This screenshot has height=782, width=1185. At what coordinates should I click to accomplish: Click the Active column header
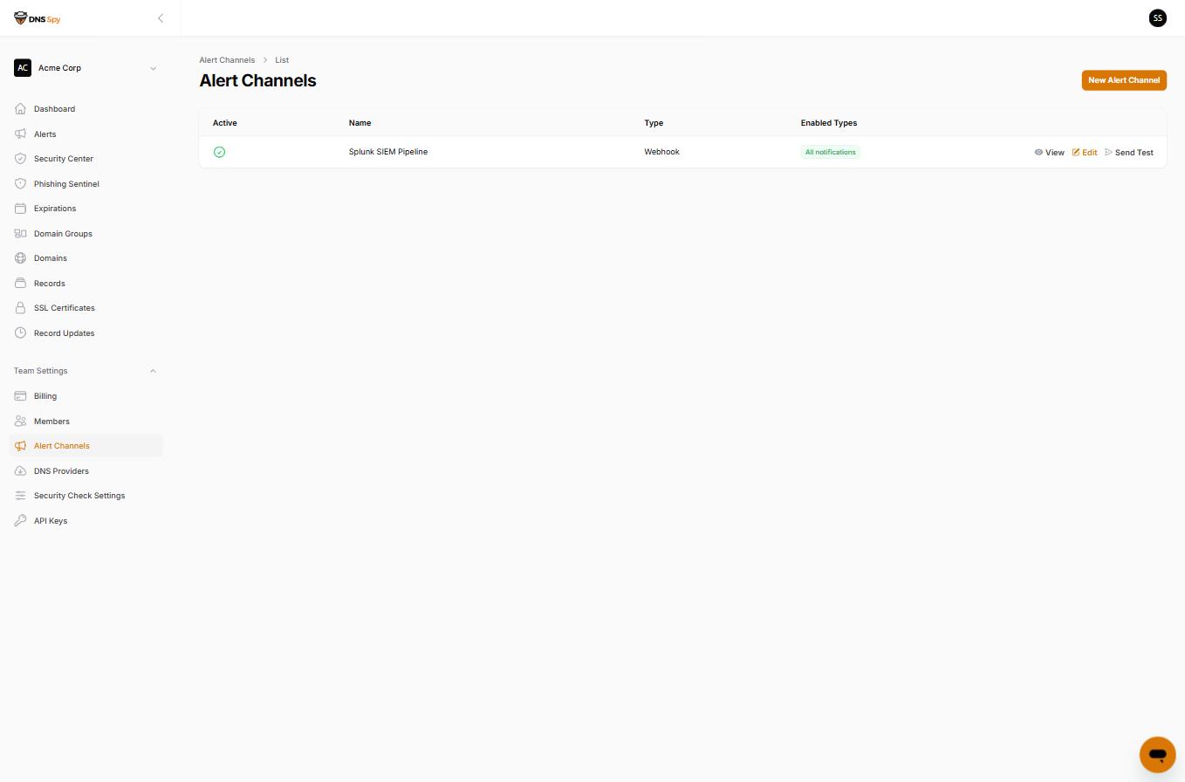pyautogui.click(x=224, y=123)
